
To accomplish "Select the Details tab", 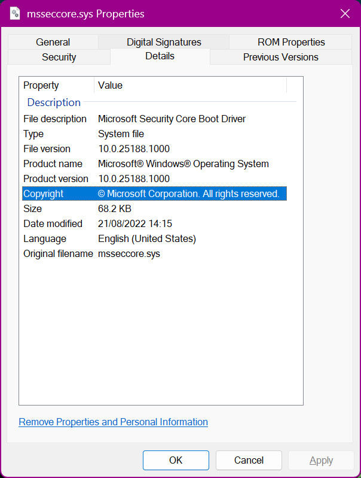I will click(x=160, y=56).
